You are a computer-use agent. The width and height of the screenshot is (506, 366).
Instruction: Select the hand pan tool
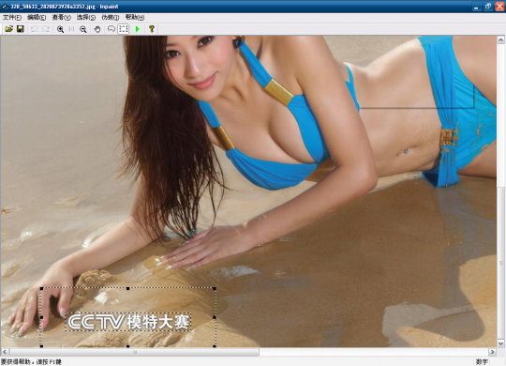tap(97, 29)
